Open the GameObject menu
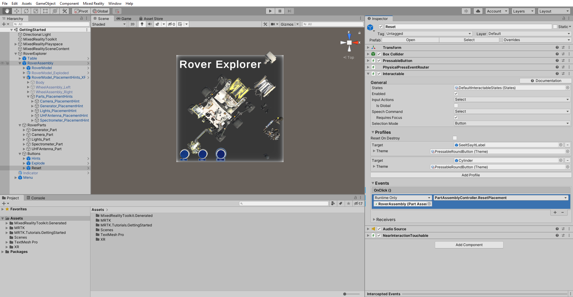Screen dimensions: 573x297 pos(45,3)
